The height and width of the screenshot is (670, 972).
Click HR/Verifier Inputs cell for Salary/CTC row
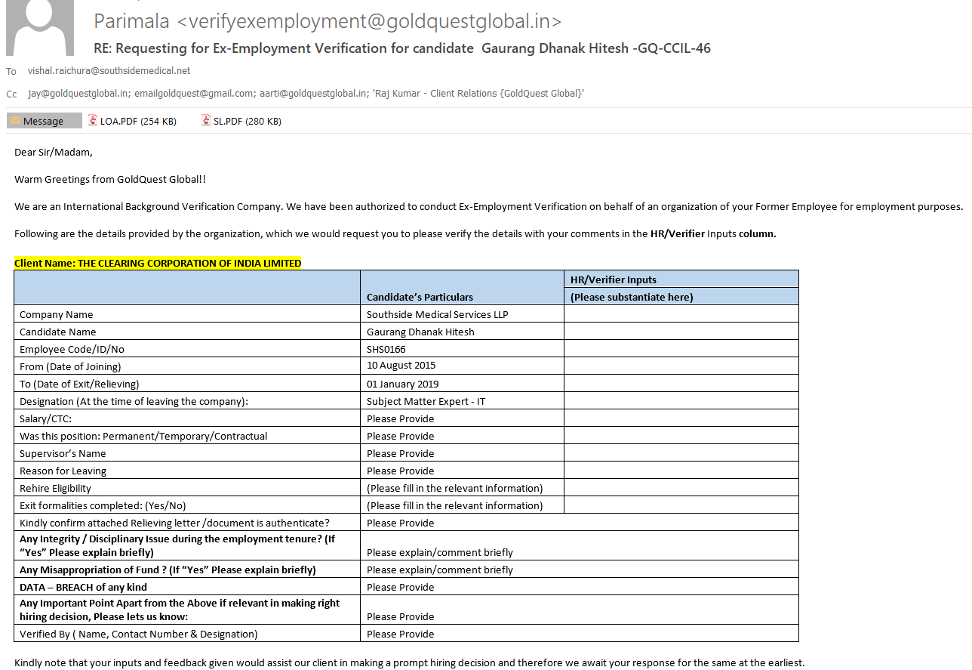pyautogui.click(x=681, y=418)
